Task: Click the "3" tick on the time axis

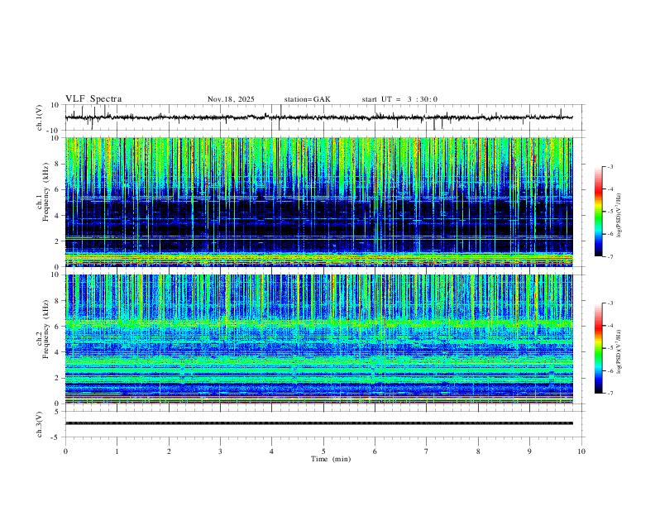Action: (x=220, y=451)
